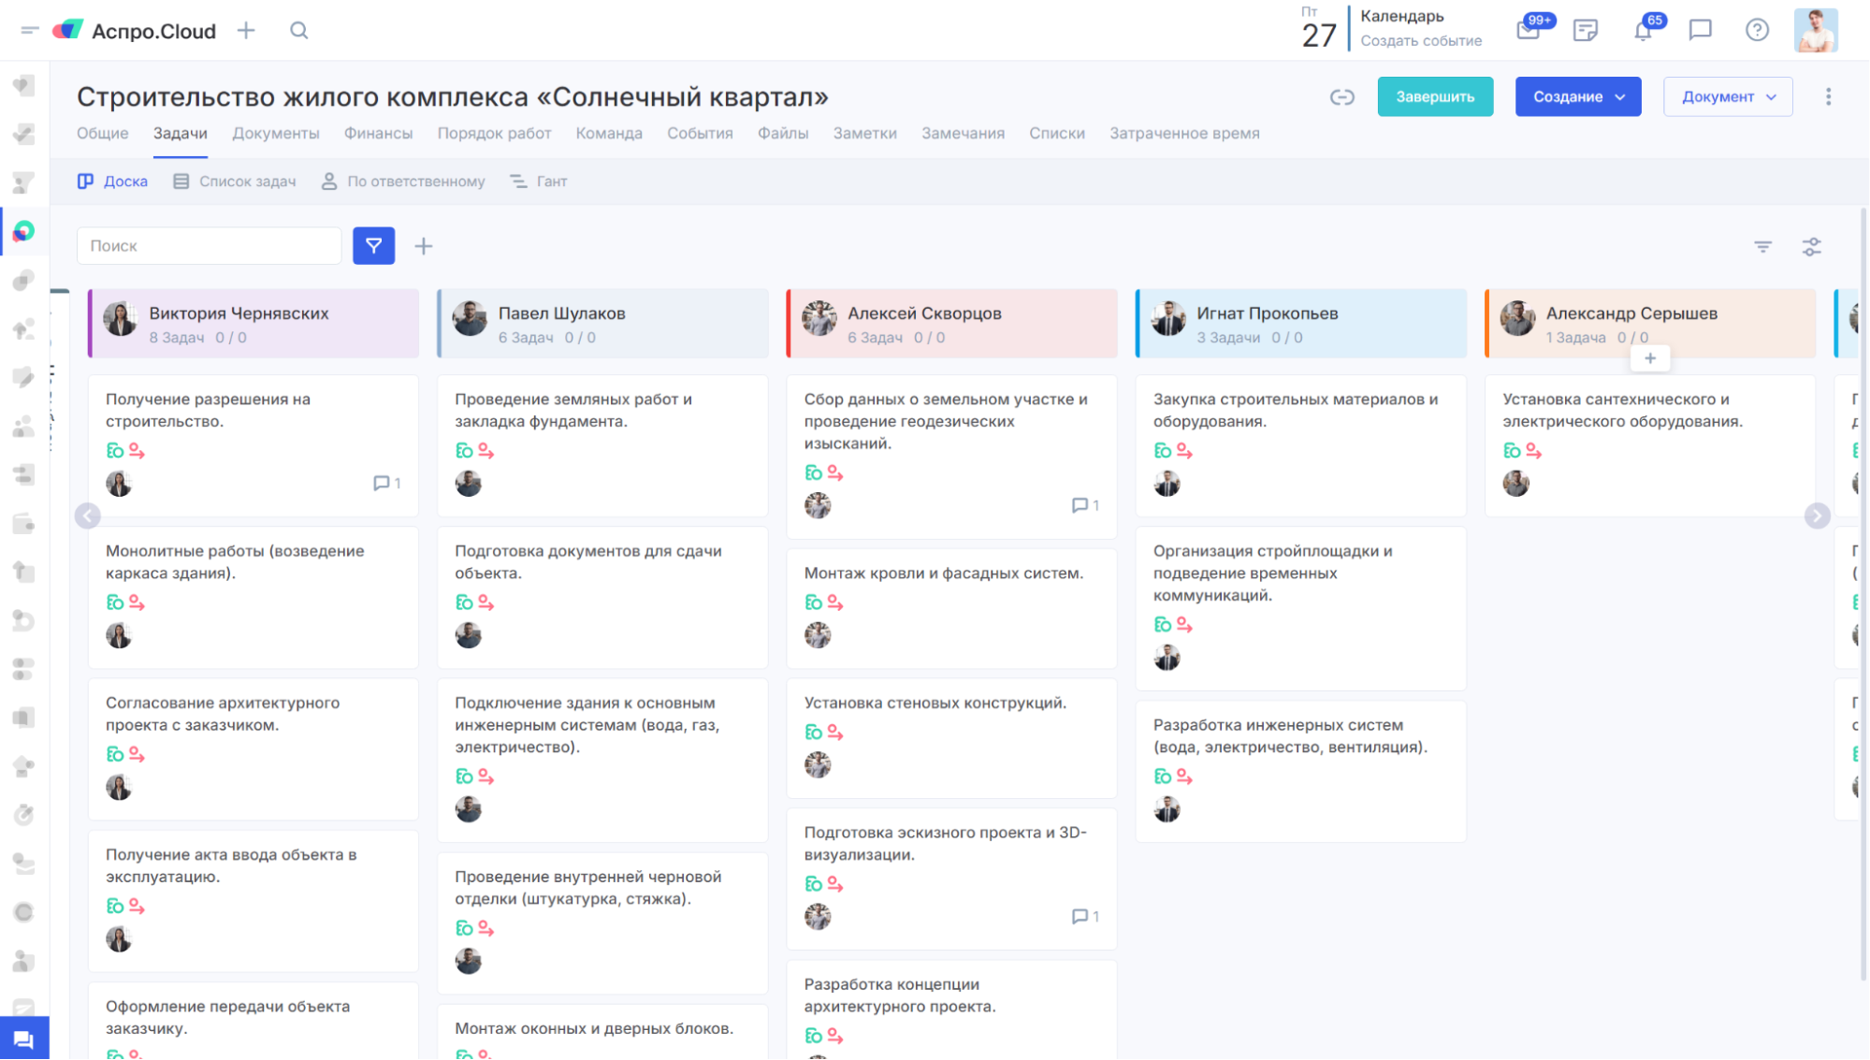The width and height of the screenshot is (1870, 1060).
Task: Switch to the Общие tab
Action: tap(103, 134)
